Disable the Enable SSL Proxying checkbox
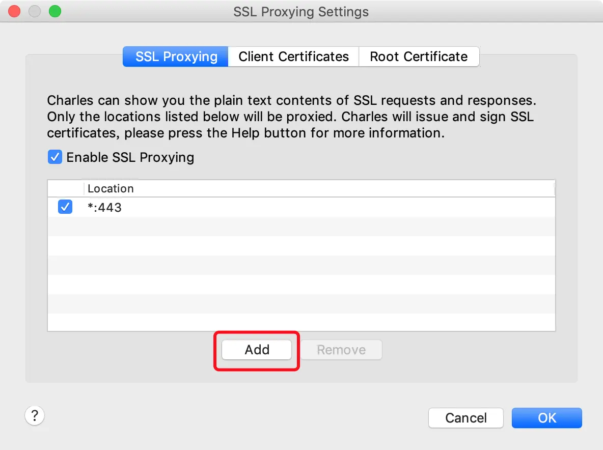The image size is (603, 450). coord(54,157)
